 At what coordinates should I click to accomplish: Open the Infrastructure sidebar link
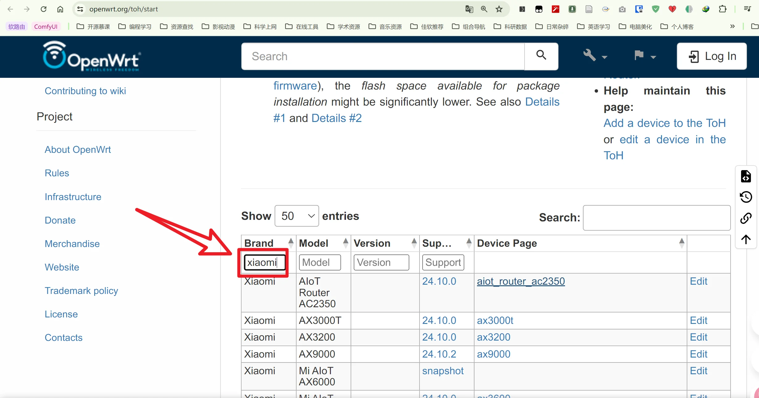click(73, 197)
